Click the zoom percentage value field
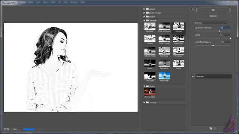239x134 pixels. point(15,129)
